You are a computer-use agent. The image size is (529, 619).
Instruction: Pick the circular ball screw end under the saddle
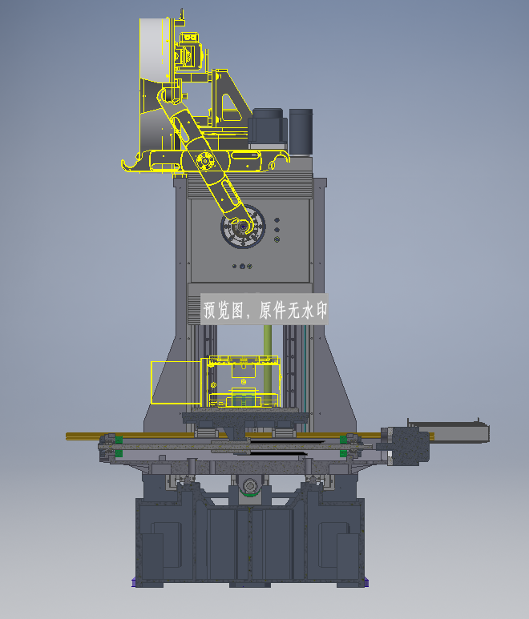(250, 485)
